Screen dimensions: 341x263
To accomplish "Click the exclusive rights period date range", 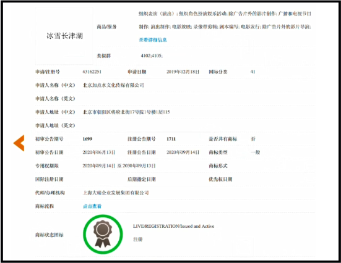I will click(x=119, y=166).
